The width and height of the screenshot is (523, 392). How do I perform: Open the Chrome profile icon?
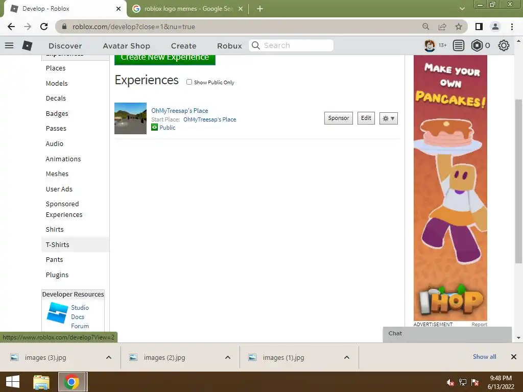click(495, 27)
